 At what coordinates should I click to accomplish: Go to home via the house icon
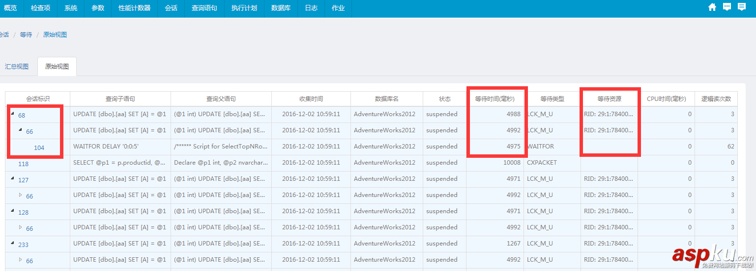[712, 7]
